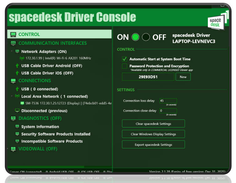This screenshot has width=236, height=183.
Task: Click the DIAGNOSTICS section icon
Action: pos(13,118)
